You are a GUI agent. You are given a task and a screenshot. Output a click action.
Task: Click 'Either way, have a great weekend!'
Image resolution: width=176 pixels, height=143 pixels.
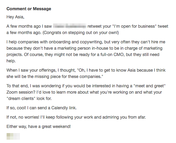[x=39, y=126]
